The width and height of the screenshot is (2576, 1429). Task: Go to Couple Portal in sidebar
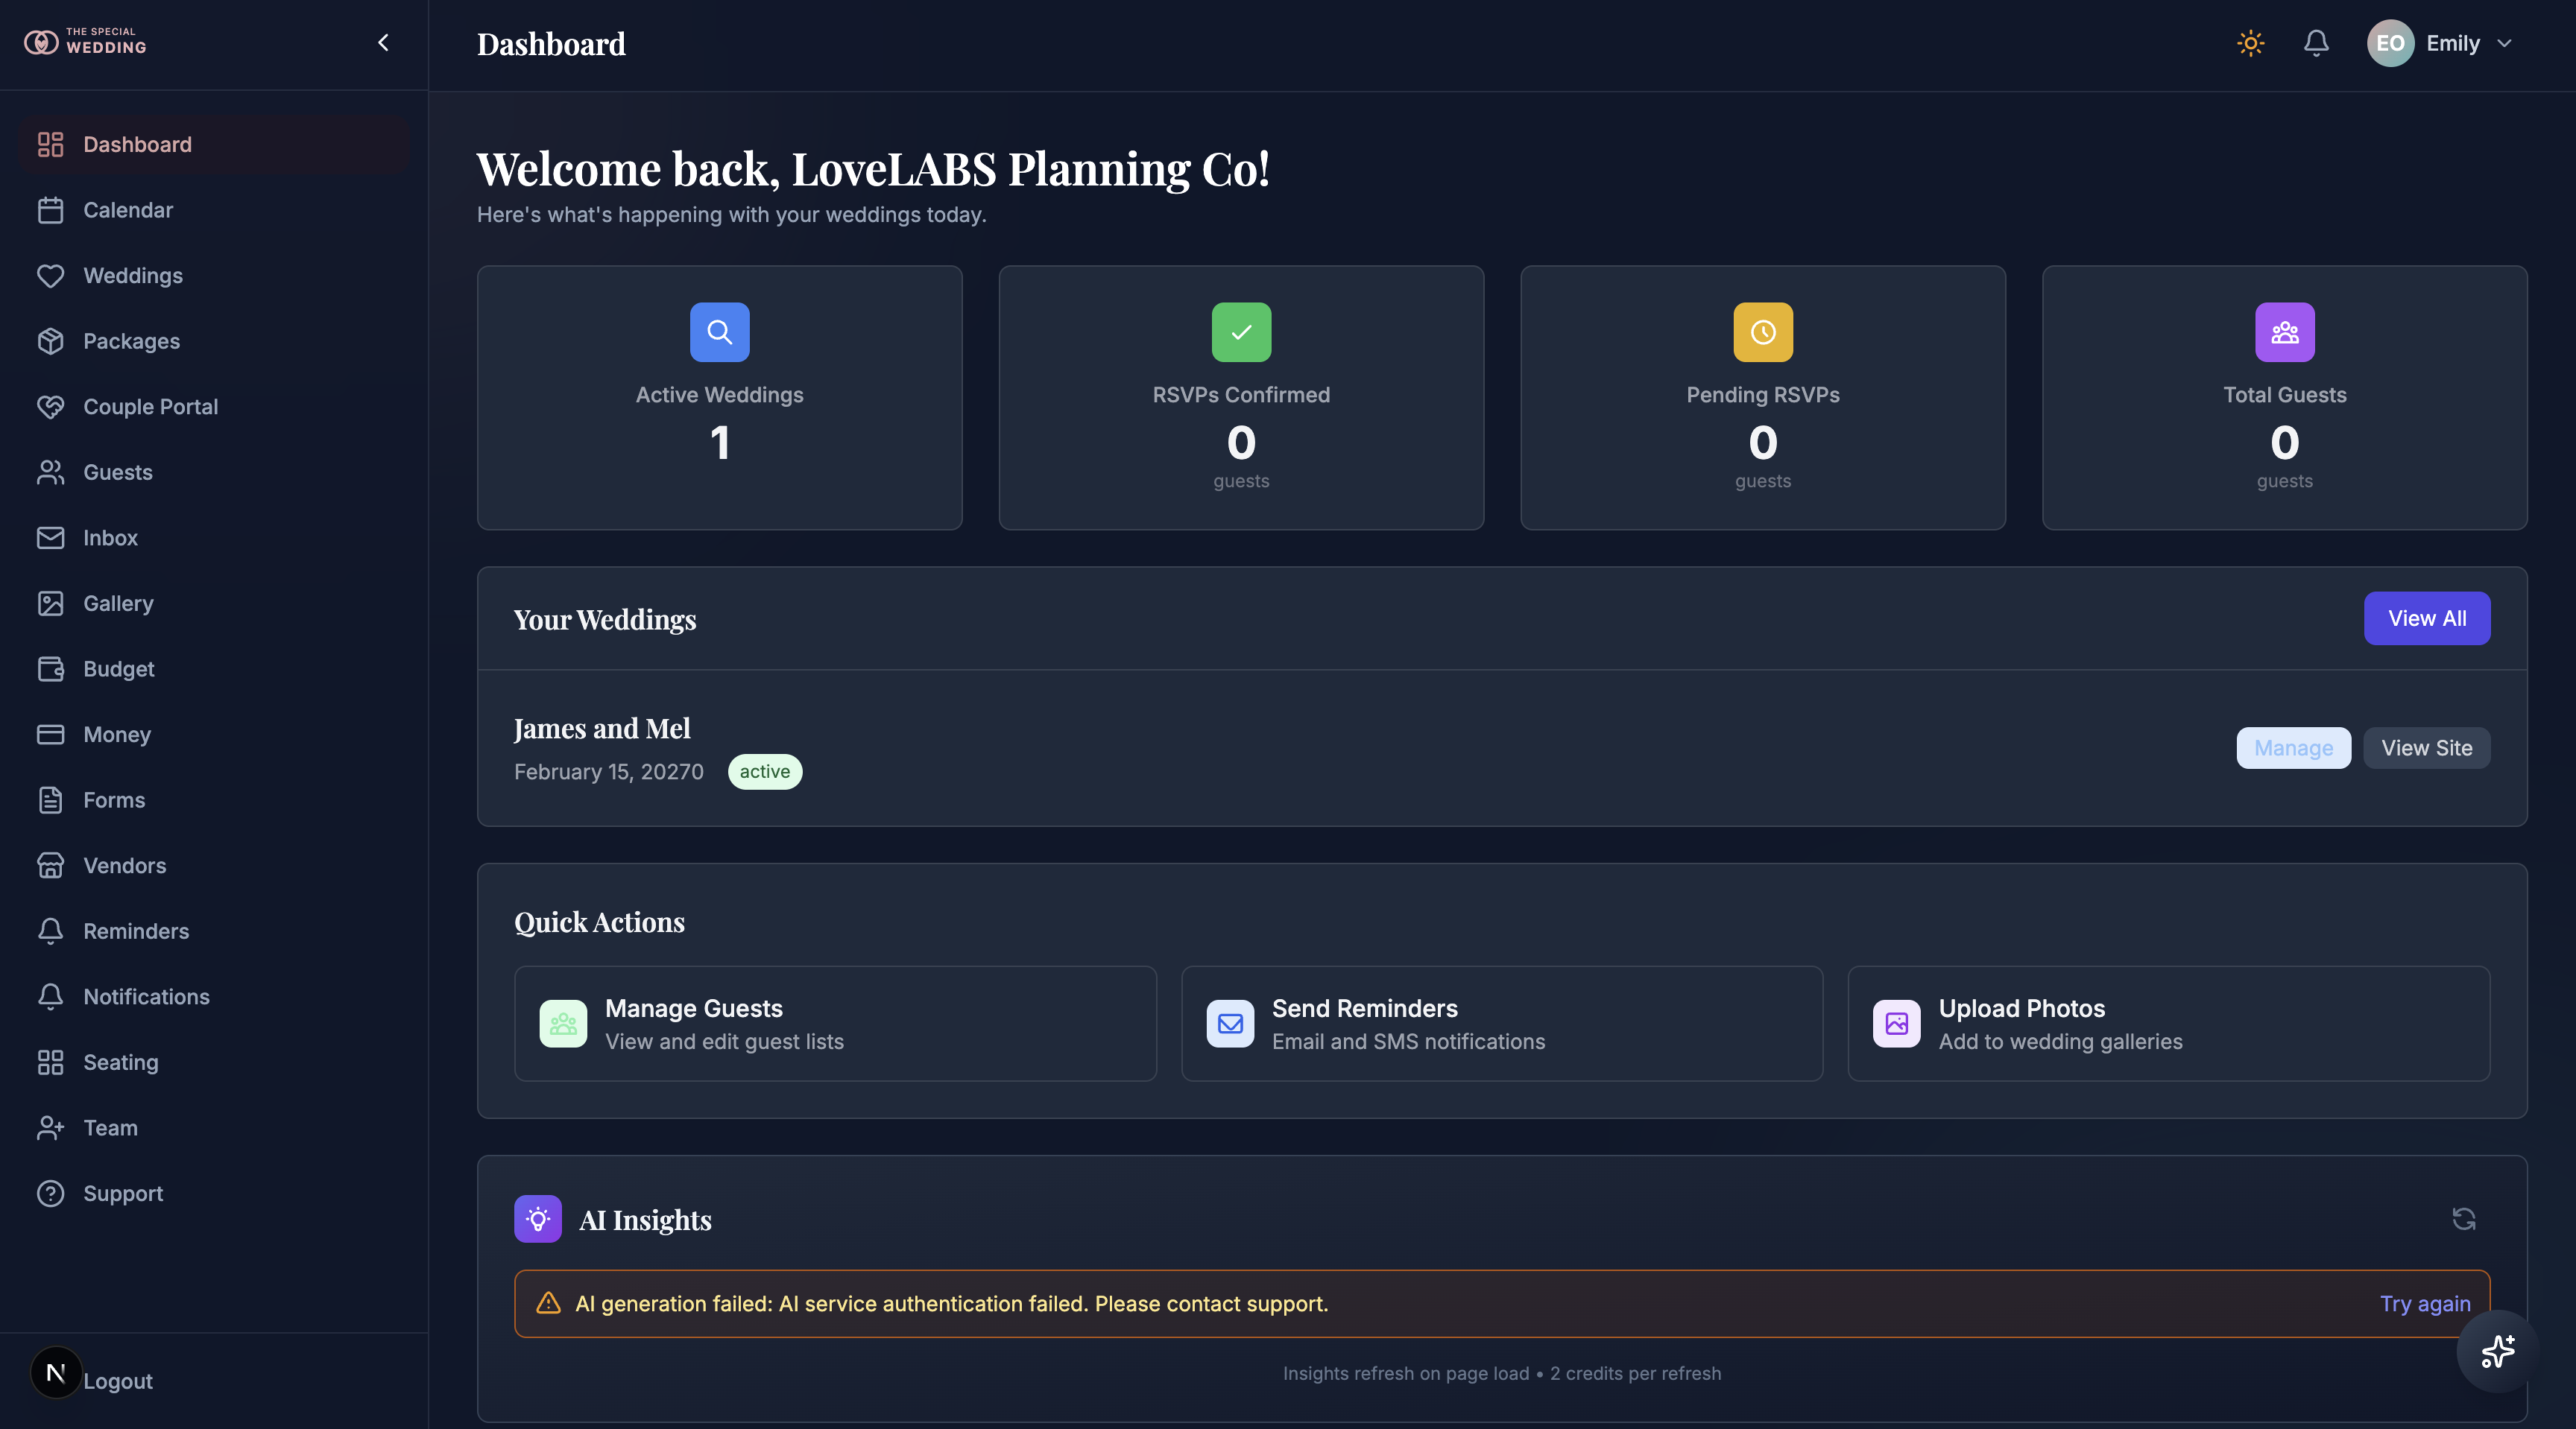coord(150,407)
